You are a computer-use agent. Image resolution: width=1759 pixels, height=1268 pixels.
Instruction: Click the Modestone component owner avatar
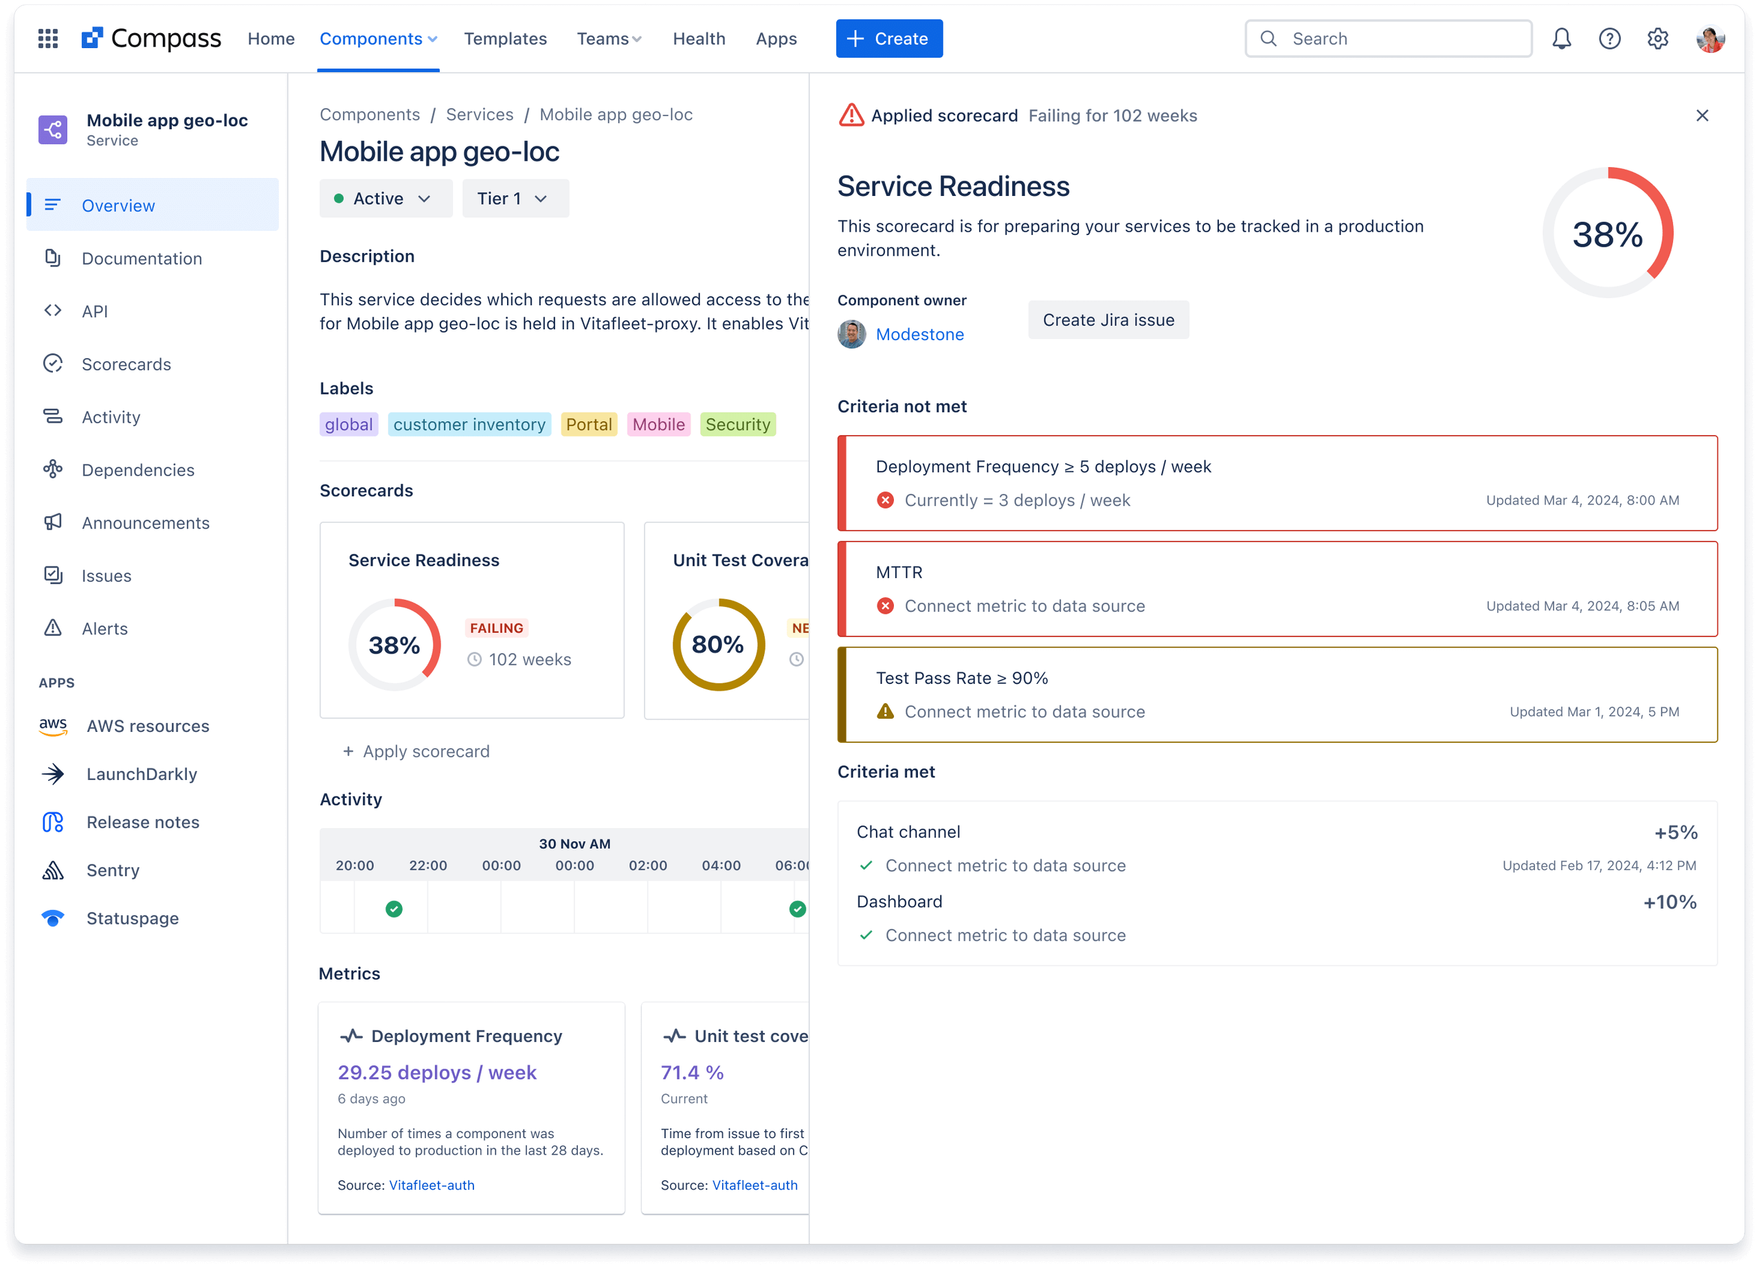[x=852, y=333]
